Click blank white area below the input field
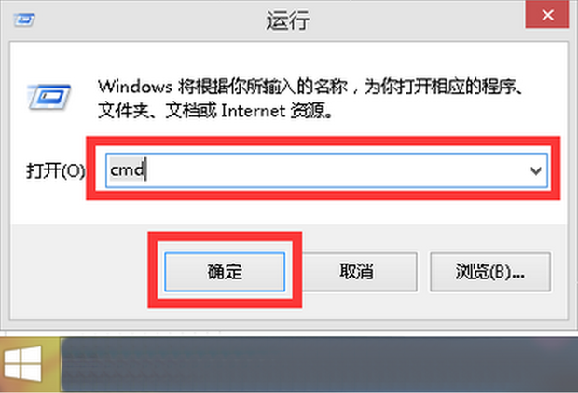Screen dimensions: 578x393 click(x=289, y=211)
